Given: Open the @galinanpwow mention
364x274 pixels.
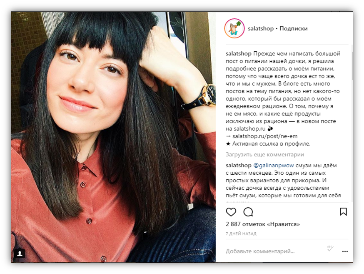Looking at the screenshot, I should (274, 166).
